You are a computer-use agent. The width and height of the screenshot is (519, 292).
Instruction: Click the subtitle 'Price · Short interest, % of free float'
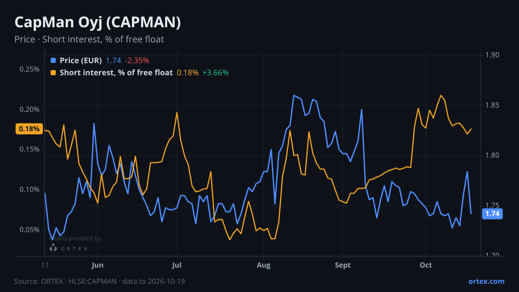pyautogui.click(x=89, y=39)
